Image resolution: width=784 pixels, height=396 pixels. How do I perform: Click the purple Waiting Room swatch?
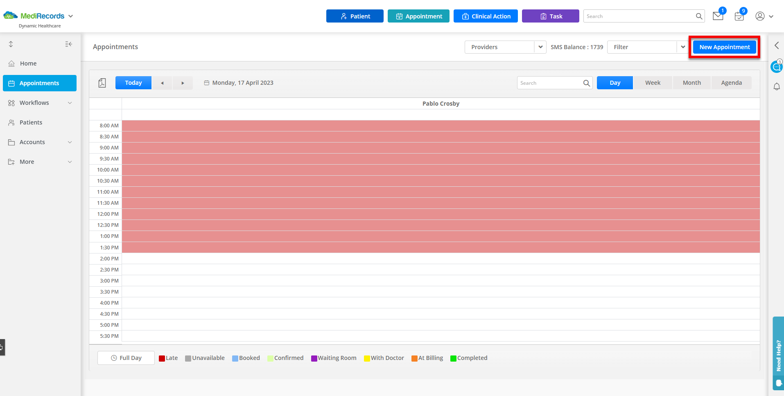point(314,358)
